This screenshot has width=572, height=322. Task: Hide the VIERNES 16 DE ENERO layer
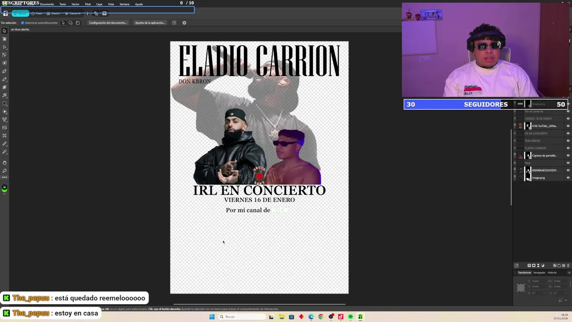[x=568, y=119]
